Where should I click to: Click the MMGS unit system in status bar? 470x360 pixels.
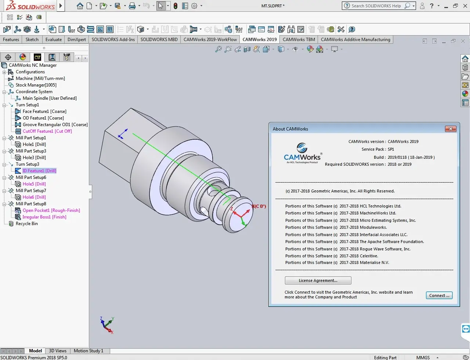423,357
